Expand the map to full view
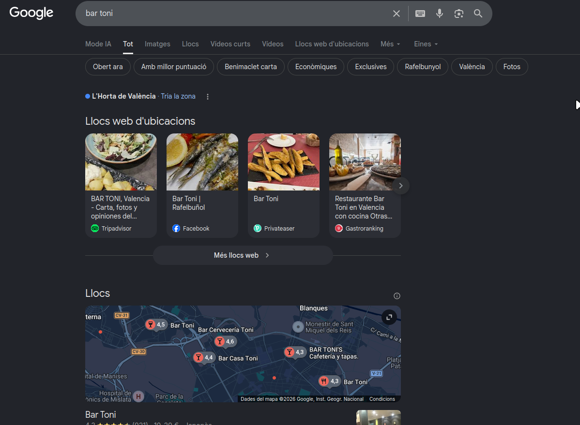This screenshot has height=425, width=580. point(389,317)
